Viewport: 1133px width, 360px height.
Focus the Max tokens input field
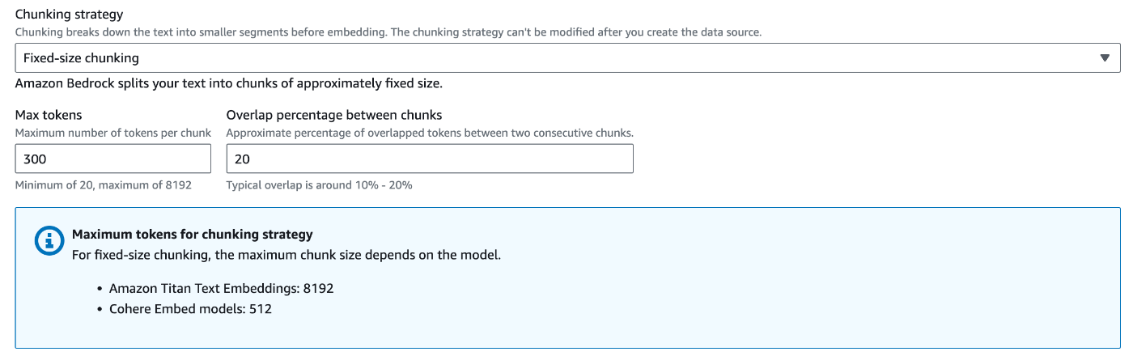click(x=112, y=159)
